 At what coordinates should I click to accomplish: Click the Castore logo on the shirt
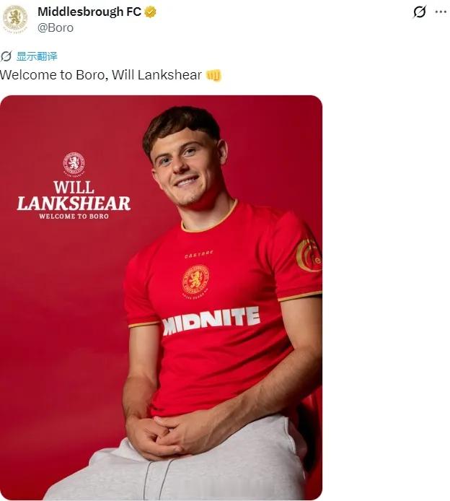(x=199, y=254)
